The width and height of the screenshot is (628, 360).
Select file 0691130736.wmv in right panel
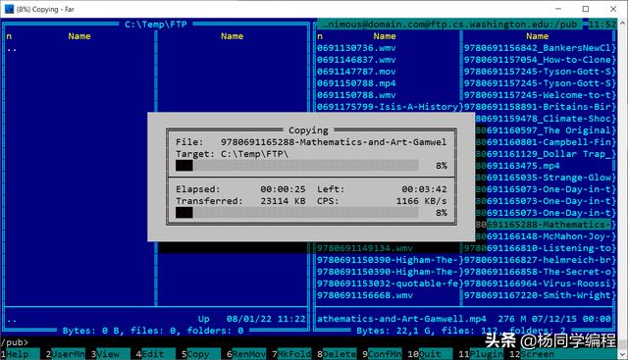pyautogui.click(x=356, y=48)
